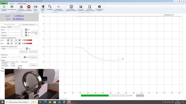Screen dimensions: 186x104
Task: Open keypad icon next to Длина field
Action: coord(26,29)
